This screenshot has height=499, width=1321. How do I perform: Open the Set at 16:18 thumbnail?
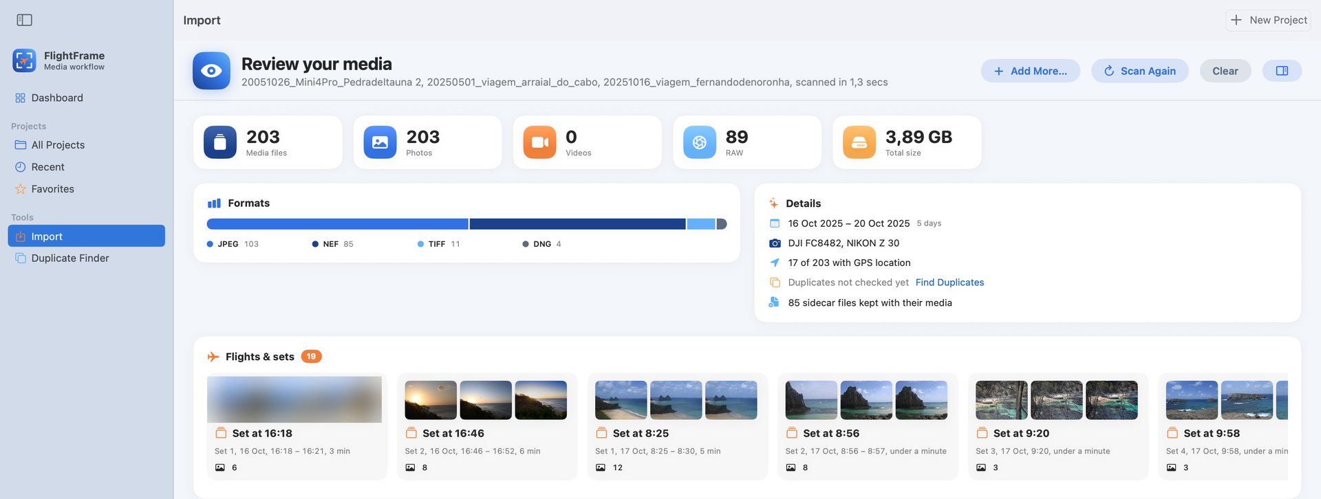tap(294, 399)
